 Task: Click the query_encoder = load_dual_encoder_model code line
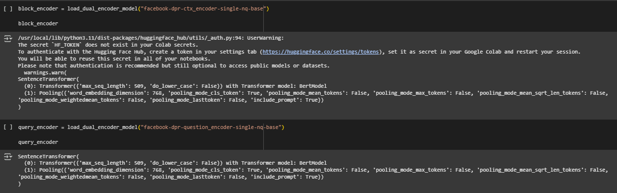click(151, 128)
